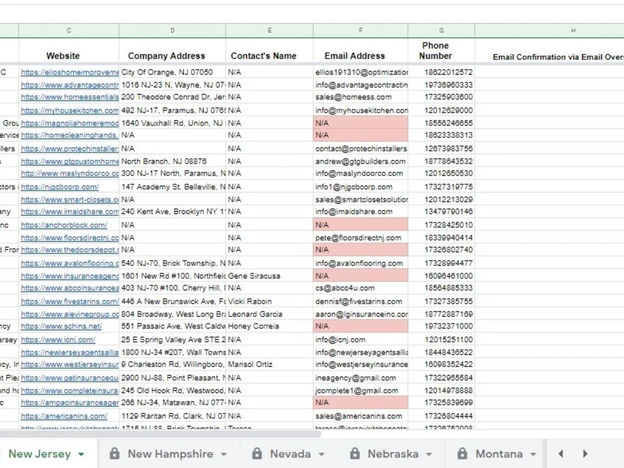
Task: Open the elioshomeimprovement website link
Action: point(70,72)
